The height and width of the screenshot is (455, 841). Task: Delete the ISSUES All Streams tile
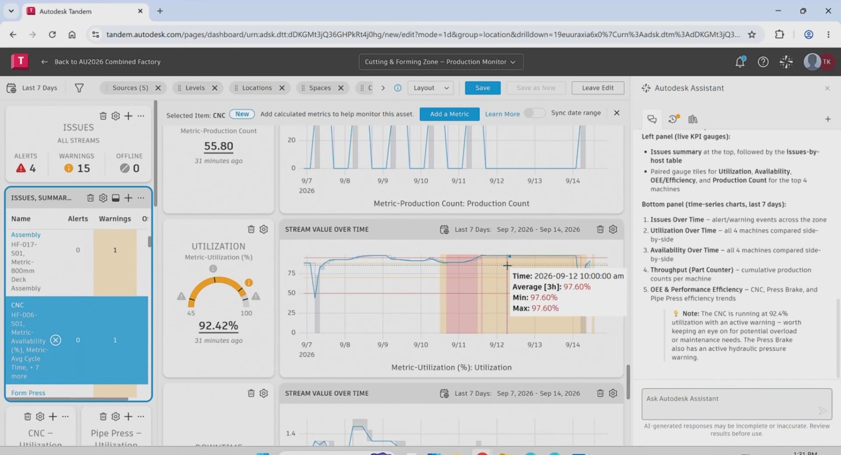click(103, 116)
